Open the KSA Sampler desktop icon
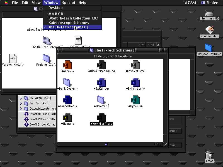This screenshot has height=167, width=223. pyautogui.click(x=210, y=30)
